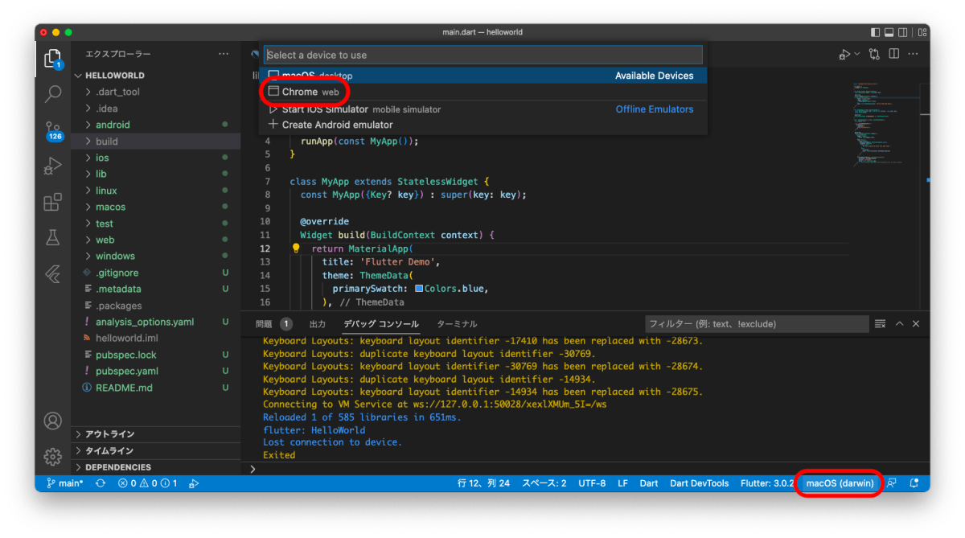Change LF end of line sequence

tap(622, 483)
